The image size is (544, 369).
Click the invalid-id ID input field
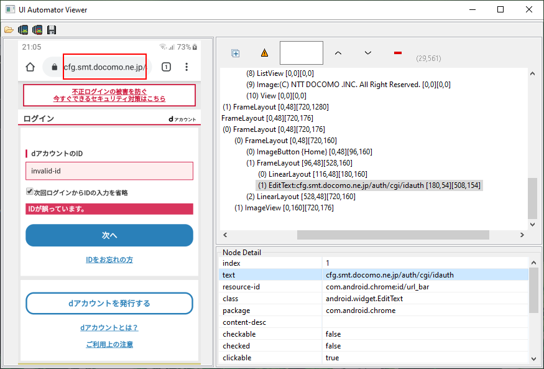(x=109, y=170)
